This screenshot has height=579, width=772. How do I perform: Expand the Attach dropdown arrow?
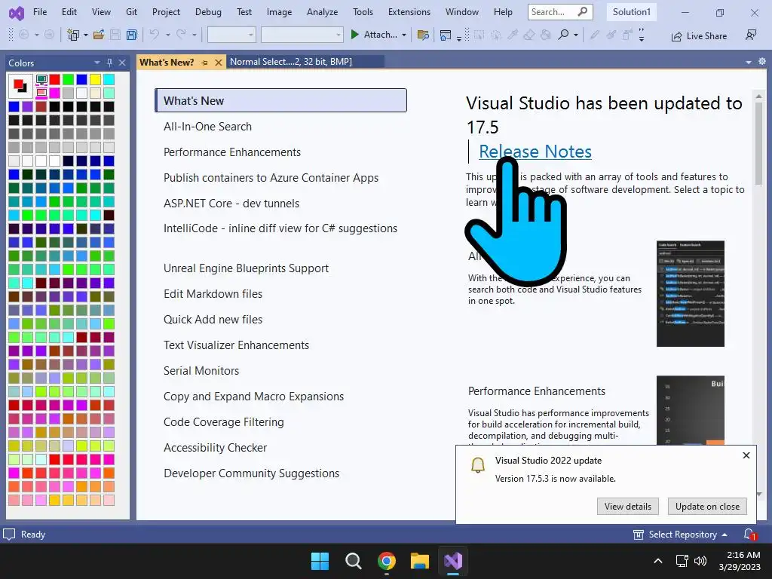pos(404,35)
